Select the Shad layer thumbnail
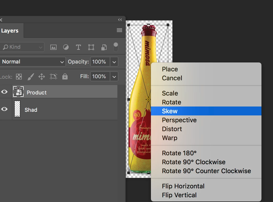 coord(17,109)
